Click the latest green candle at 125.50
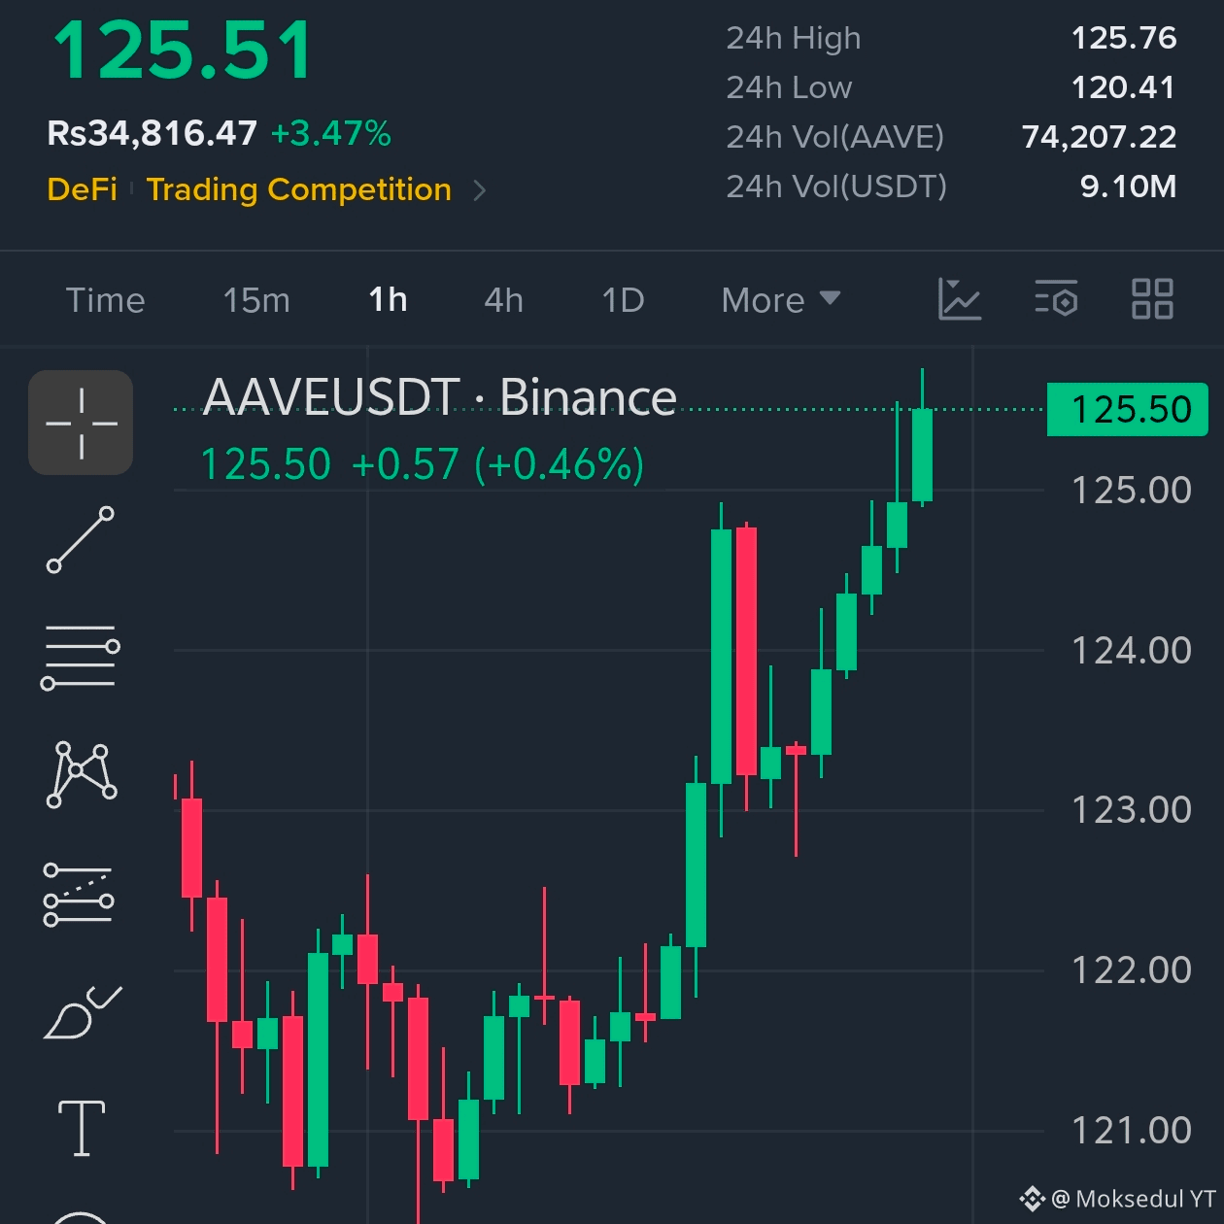 coord(922,455)
